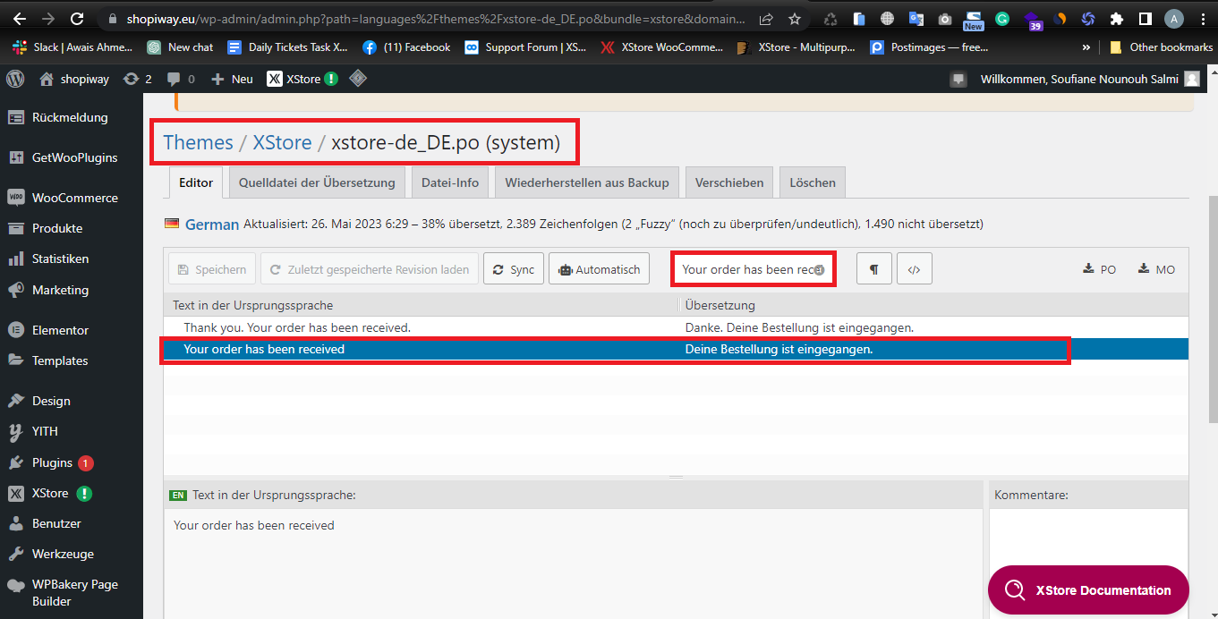The height and width of the screenshot is (619, 1218).
Task: Click the browser address bar URL
Action: (x=435, y=19)
